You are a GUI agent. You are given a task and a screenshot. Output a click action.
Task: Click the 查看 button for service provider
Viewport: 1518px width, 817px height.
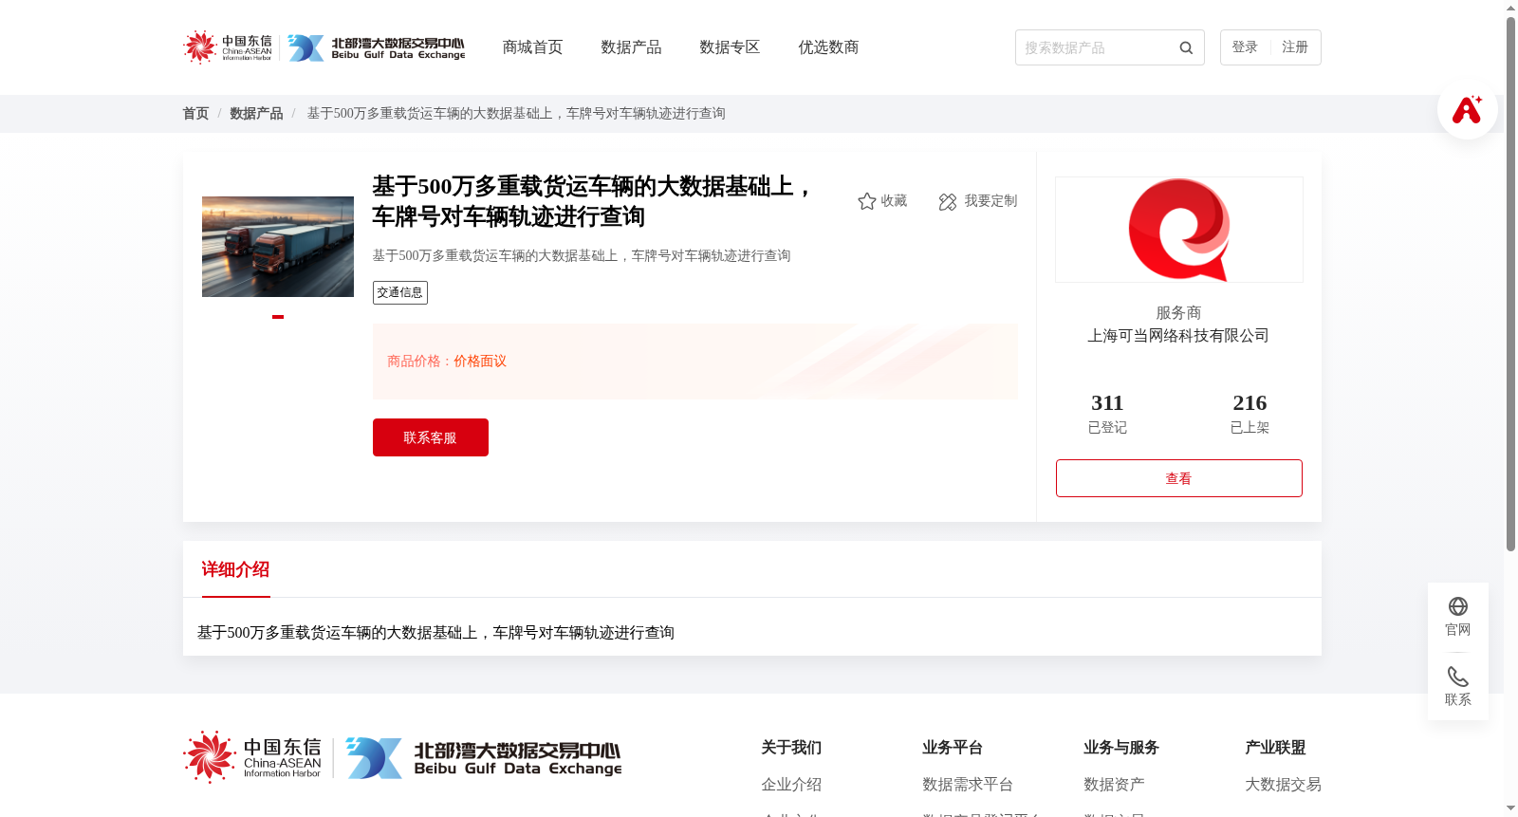point(1179,478)
